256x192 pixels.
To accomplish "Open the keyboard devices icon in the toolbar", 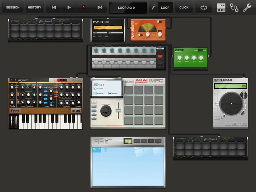I will pyautogui.click(x=221, y=8).
